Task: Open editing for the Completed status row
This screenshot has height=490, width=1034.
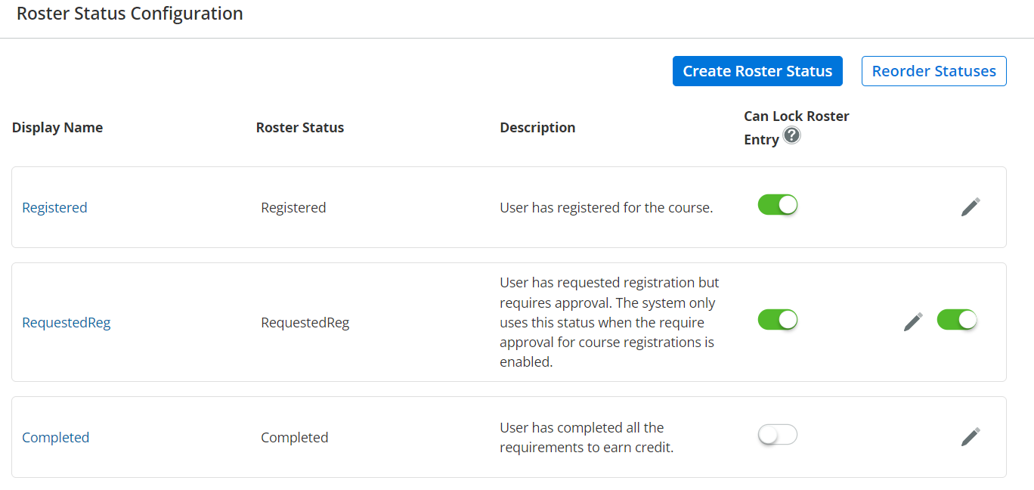Action: click(x=971, y=437)
